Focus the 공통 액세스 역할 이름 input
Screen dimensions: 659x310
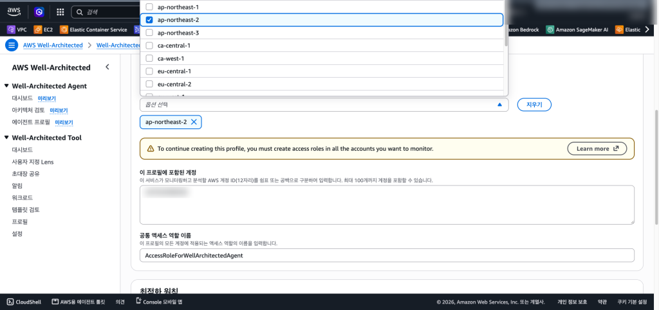click(387, 255)
